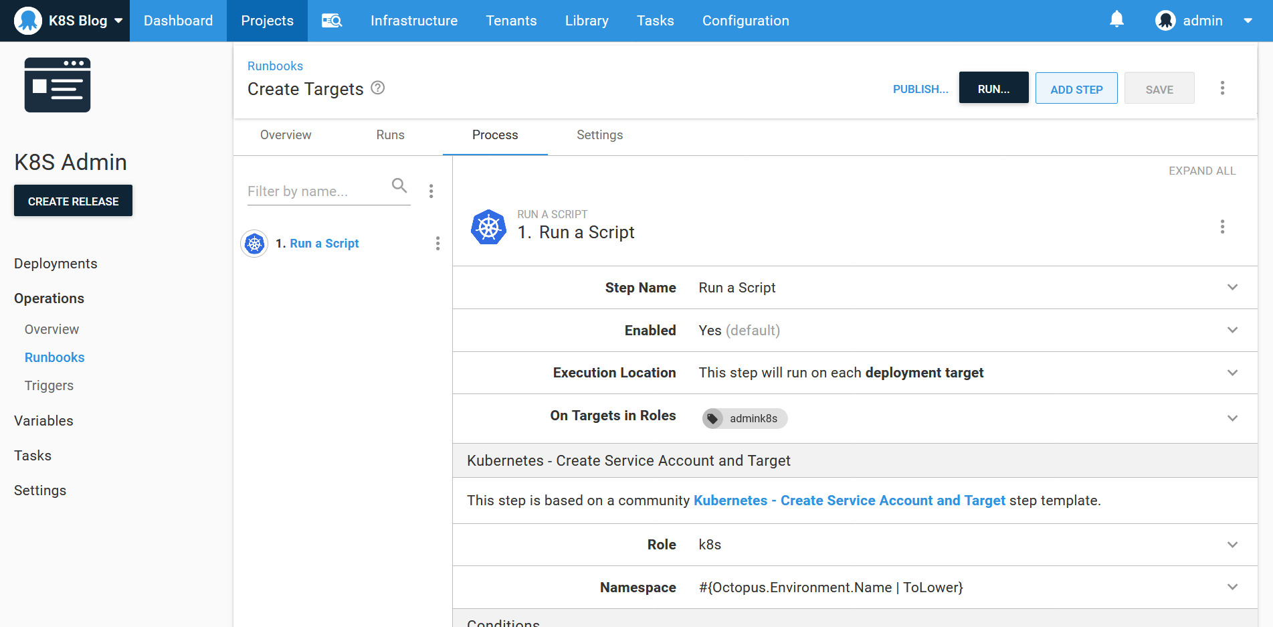Switch to the Settings tab

tap(599, 135)
